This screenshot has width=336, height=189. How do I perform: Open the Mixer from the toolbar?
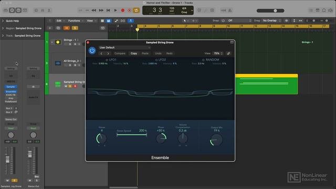[43, 10]
